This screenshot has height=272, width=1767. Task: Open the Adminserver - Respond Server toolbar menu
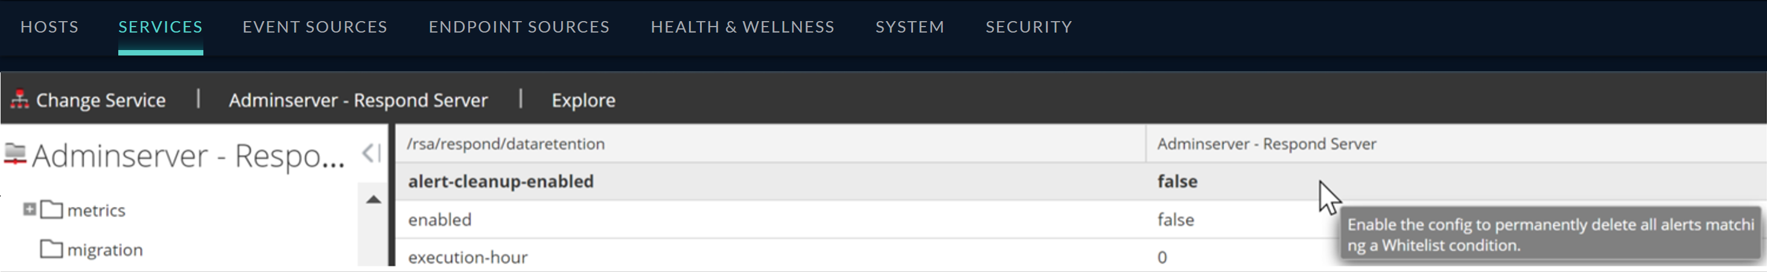coord(358,100)
